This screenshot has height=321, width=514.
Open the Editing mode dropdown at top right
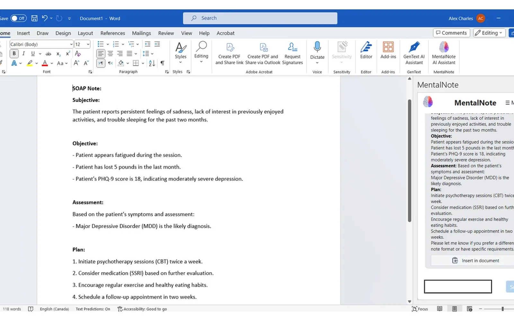489,33
